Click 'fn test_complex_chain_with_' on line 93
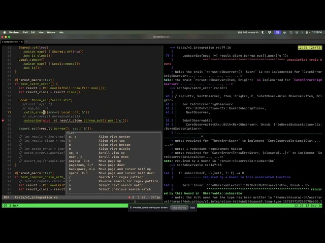Viewport: 325px width, 243px height. click(x=40, y=177)
